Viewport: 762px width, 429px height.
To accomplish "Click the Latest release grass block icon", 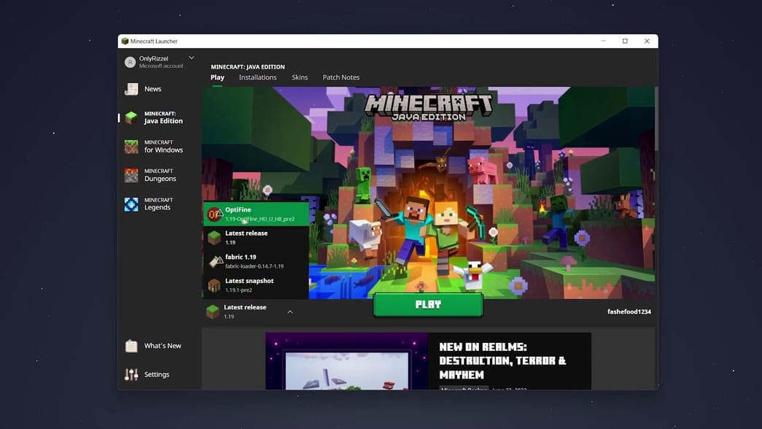I will coord(214,236).
